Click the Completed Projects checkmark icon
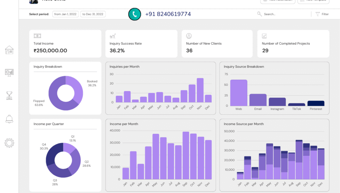Viewport: 340px width, 193px height. tap(264, 36)
